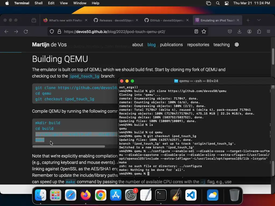The width and height of the screenshot is (275, 206).
Task: Reload the current page
Action: pos(26,32)
